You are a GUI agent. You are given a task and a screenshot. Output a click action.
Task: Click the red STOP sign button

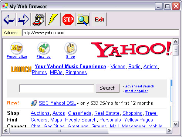[x=68, y=19]
